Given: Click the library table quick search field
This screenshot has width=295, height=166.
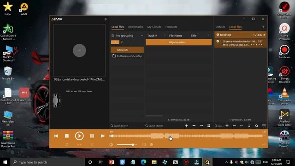Looking at the screenshot, I should pyautogui.click(x=163, y=126).
